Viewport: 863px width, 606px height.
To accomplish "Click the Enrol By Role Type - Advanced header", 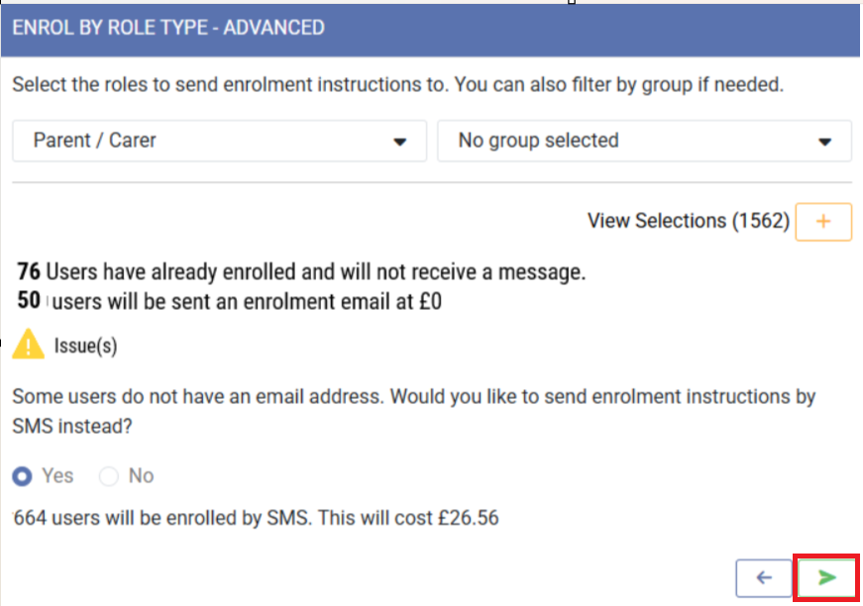I will pos(168,28).
